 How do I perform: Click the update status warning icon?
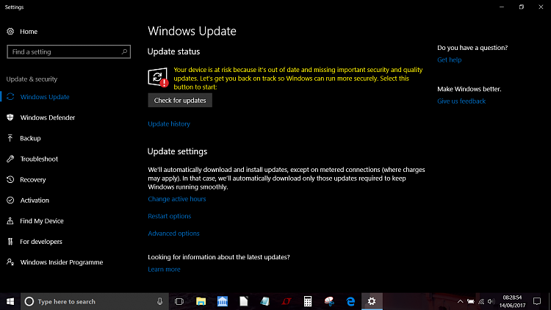[158, 77]
